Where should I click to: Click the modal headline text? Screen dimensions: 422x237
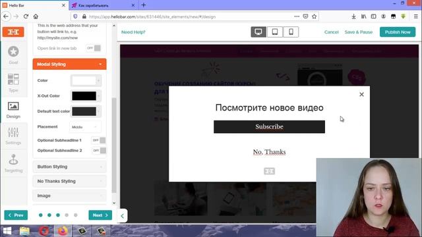point(269,108)
